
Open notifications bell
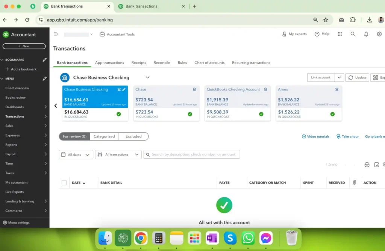pyautogui.click(x=366, y=34)
